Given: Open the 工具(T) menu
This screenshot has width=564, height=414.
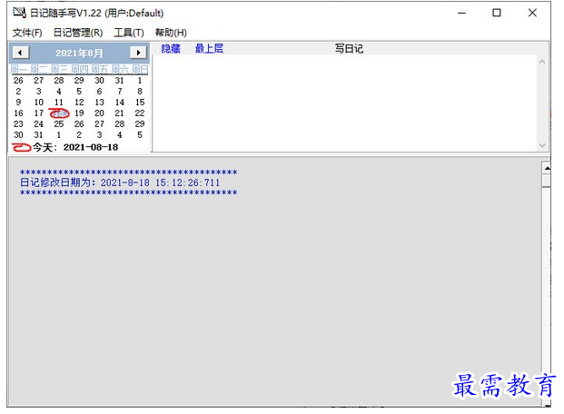Looking at the screenshot, I should pos(129,33).
